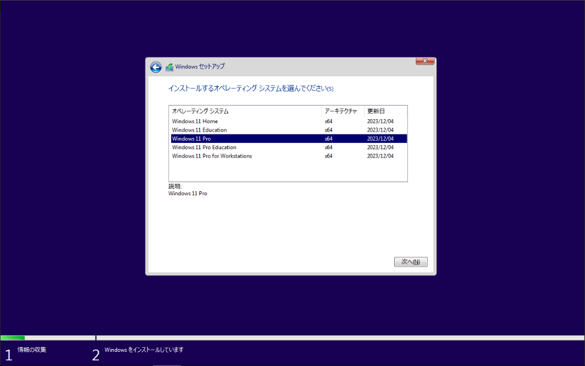Click the back arrow navigation icon

(156, 67)
